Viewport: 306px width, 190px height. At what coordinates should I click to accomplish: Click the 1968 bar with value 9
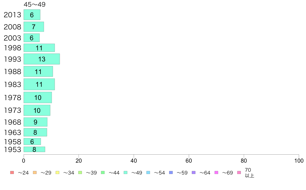click(x=36, y=122)
